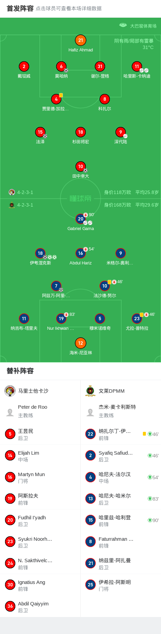Tap goalkeeper 海米-尼亚林 number 12
The height and width of the screenshot is (634, 161).
tap(80, 343)
